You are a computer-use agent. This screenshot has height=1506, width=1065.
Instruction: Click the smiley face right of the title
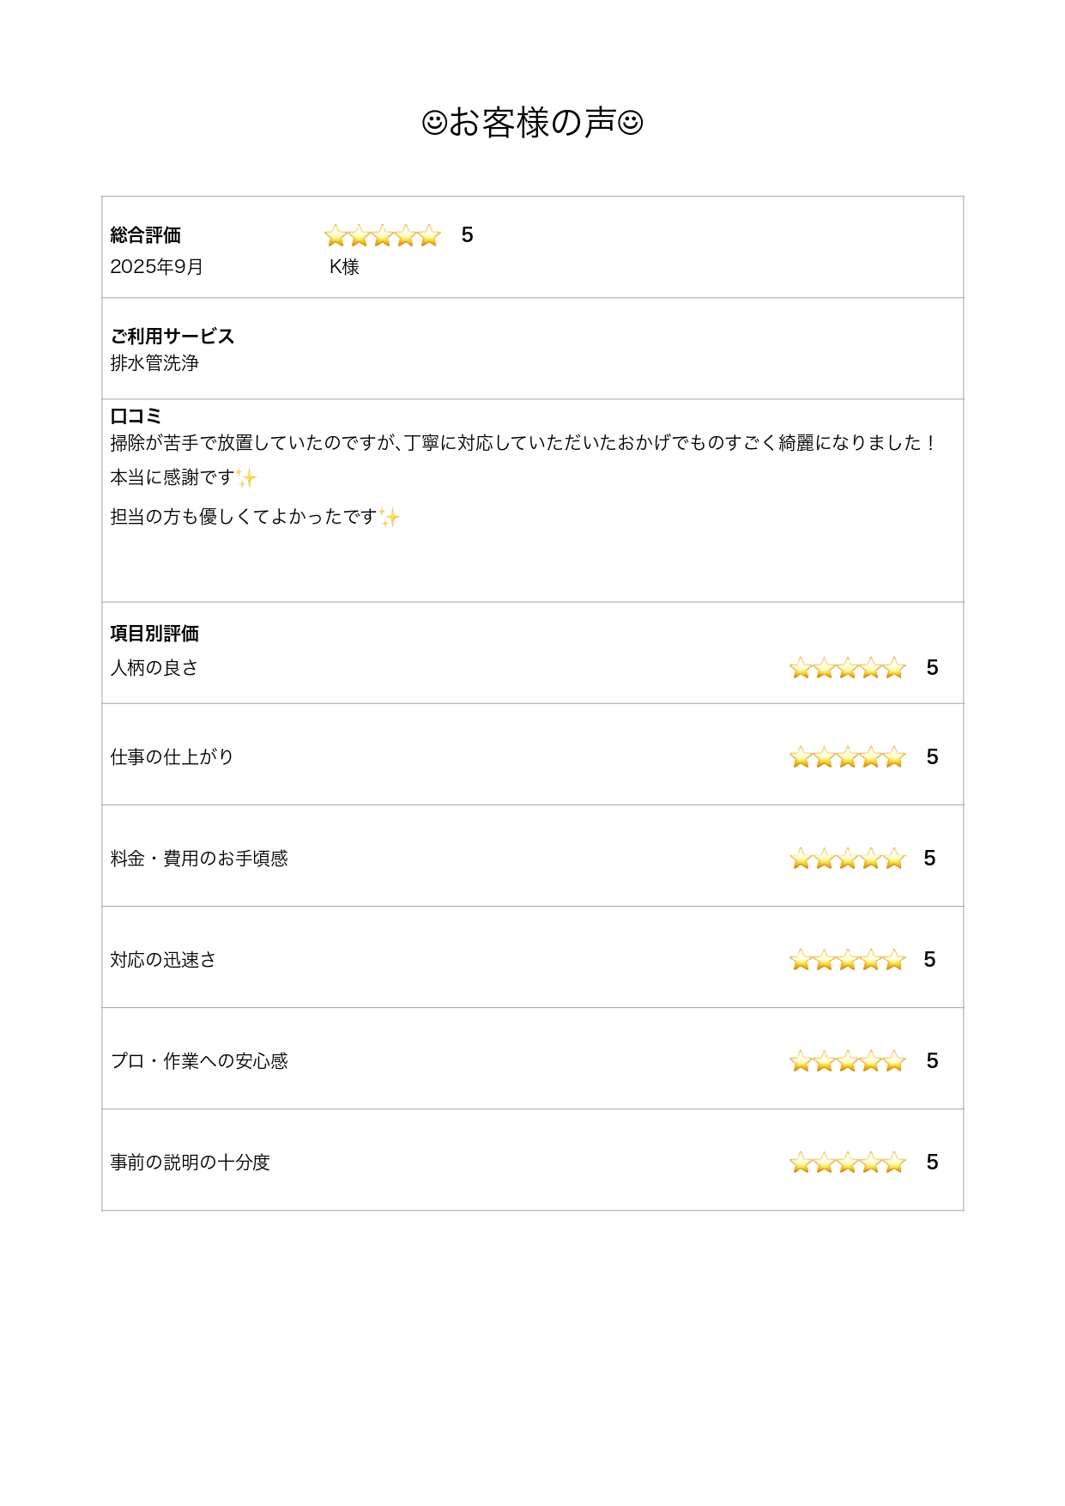(x=631, y=123)
